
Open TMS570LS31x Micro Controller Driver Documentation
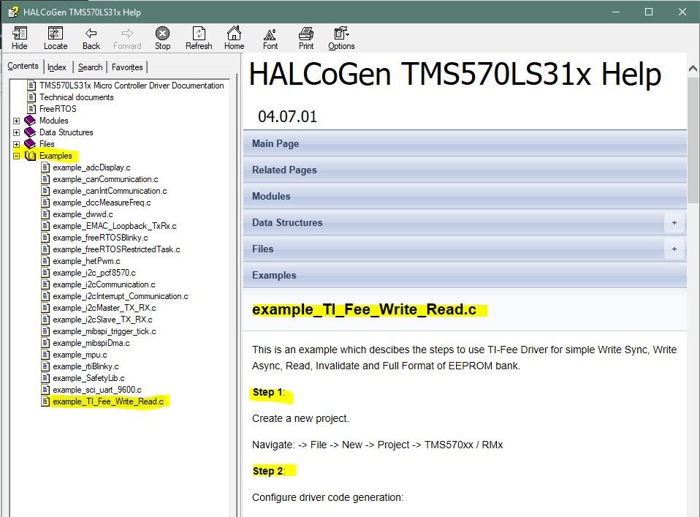pos(132,86)
